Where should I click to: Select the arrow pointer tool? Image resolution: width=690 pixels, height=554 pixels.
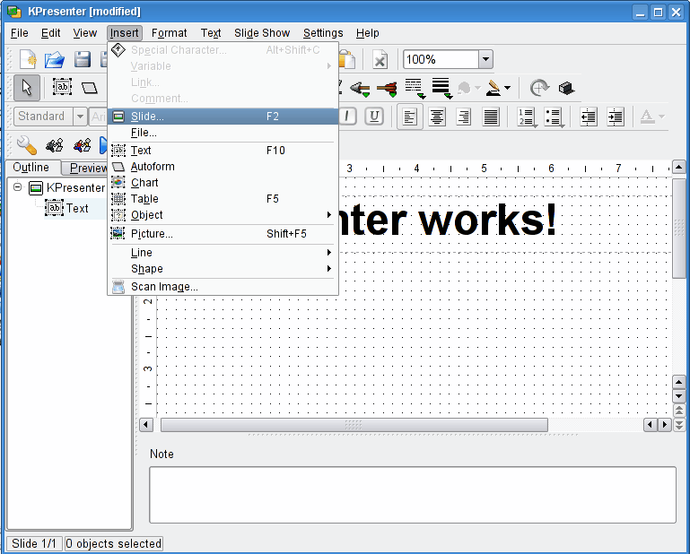[26, 87]
